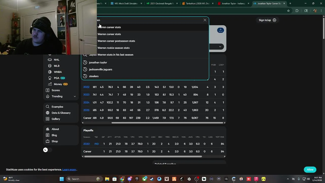Open File Explorer from the taskbar
Image resolution: width=325 pixels, height=183 pixels.
pyautogui.click(x=107, y=179)
